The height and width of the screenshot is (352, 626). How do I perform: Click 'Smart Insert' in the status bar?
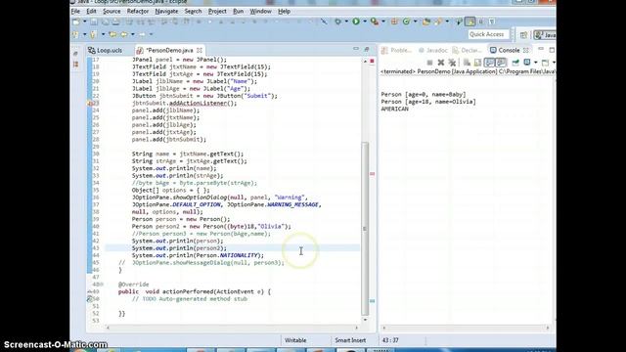(350, 340)
